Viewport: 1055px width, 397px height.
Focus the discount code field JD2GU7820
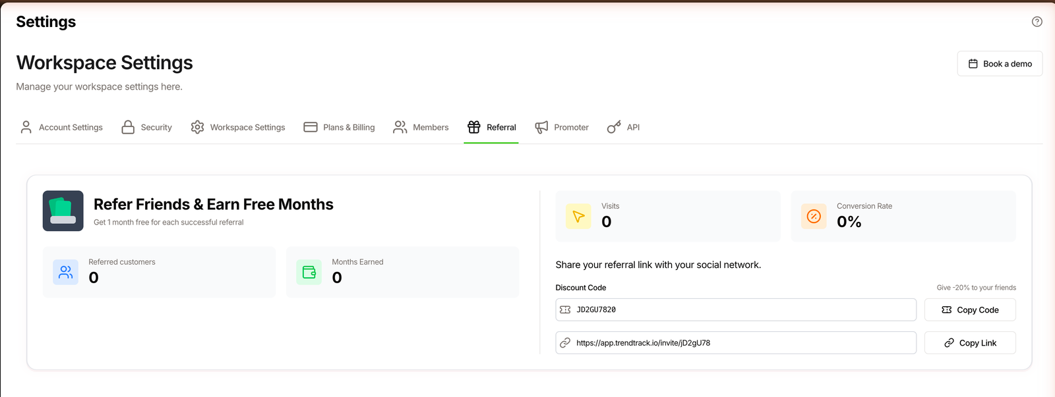(736, 309)
